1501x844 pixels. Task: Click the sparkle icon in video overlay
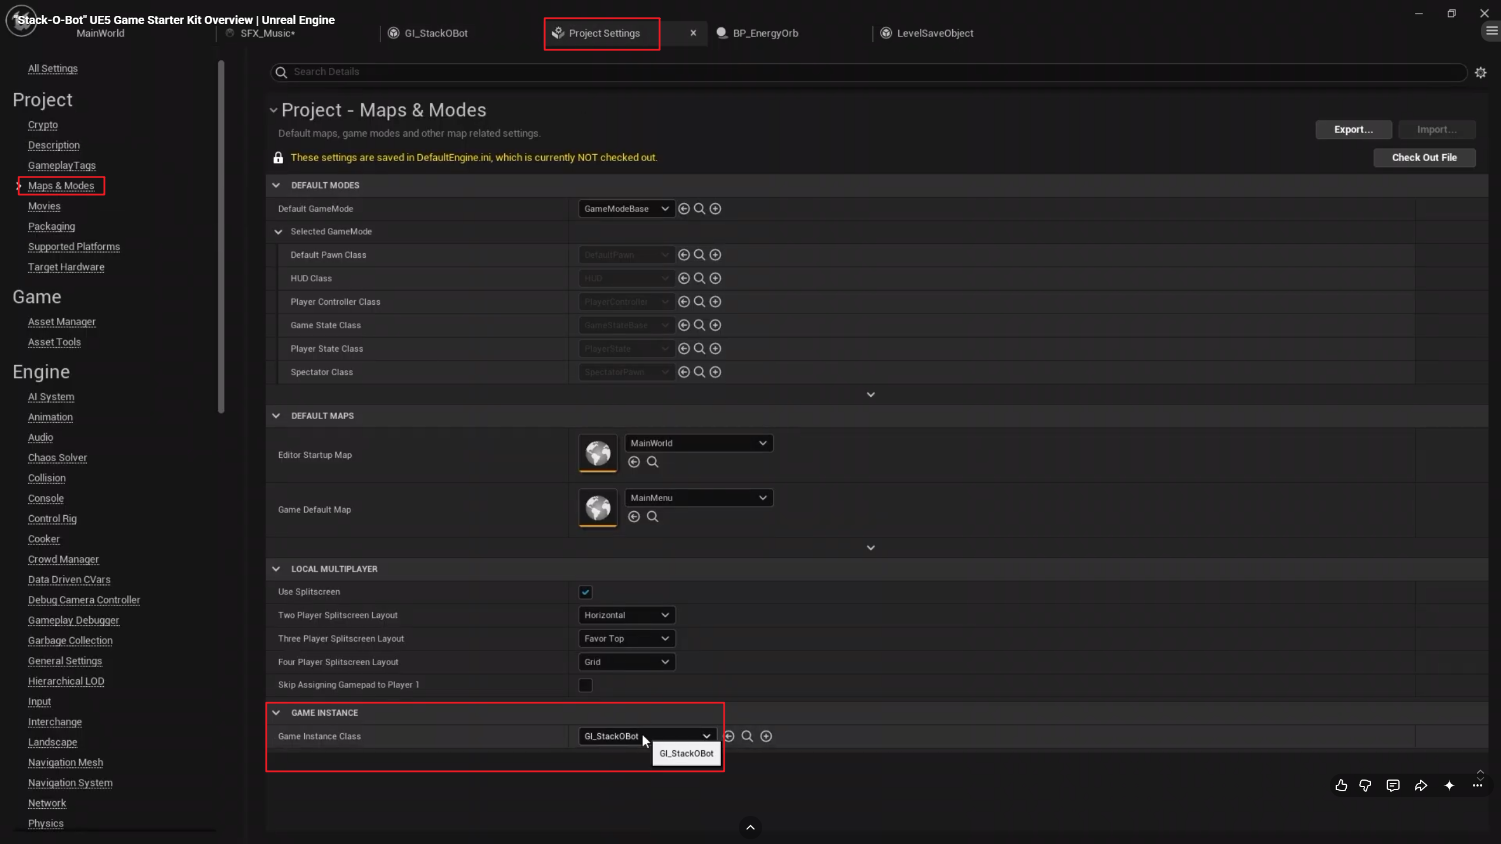(x=1449, y=785)
